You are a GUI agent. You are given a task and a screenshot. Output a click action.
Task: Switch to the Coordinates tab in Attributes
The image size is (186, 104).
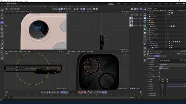coord(163,56)
